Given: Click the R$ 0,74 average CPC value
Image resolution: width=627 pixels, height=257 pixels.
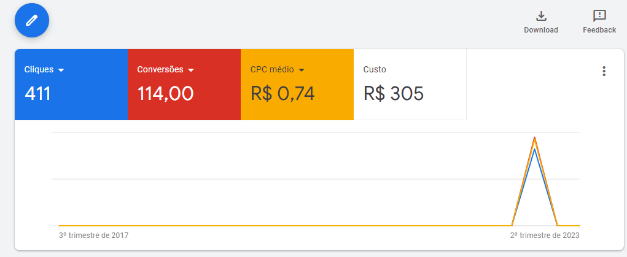Looking at the screenshot, I should tap(282, 93).
